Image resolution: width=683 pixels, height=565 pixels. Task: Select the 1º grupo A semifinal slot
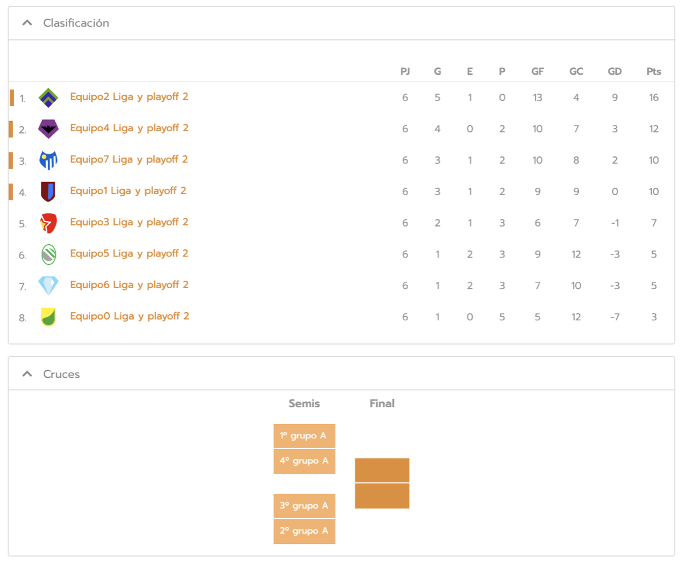point(304,436)
